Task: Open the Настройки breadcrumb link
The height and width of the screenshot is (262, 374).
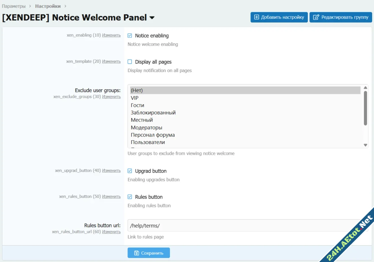Action: (x=48, y=6)
